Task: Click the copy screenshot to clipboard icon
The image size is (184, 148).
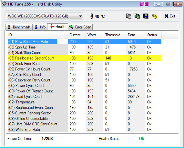Action: [x=137, y=16]
